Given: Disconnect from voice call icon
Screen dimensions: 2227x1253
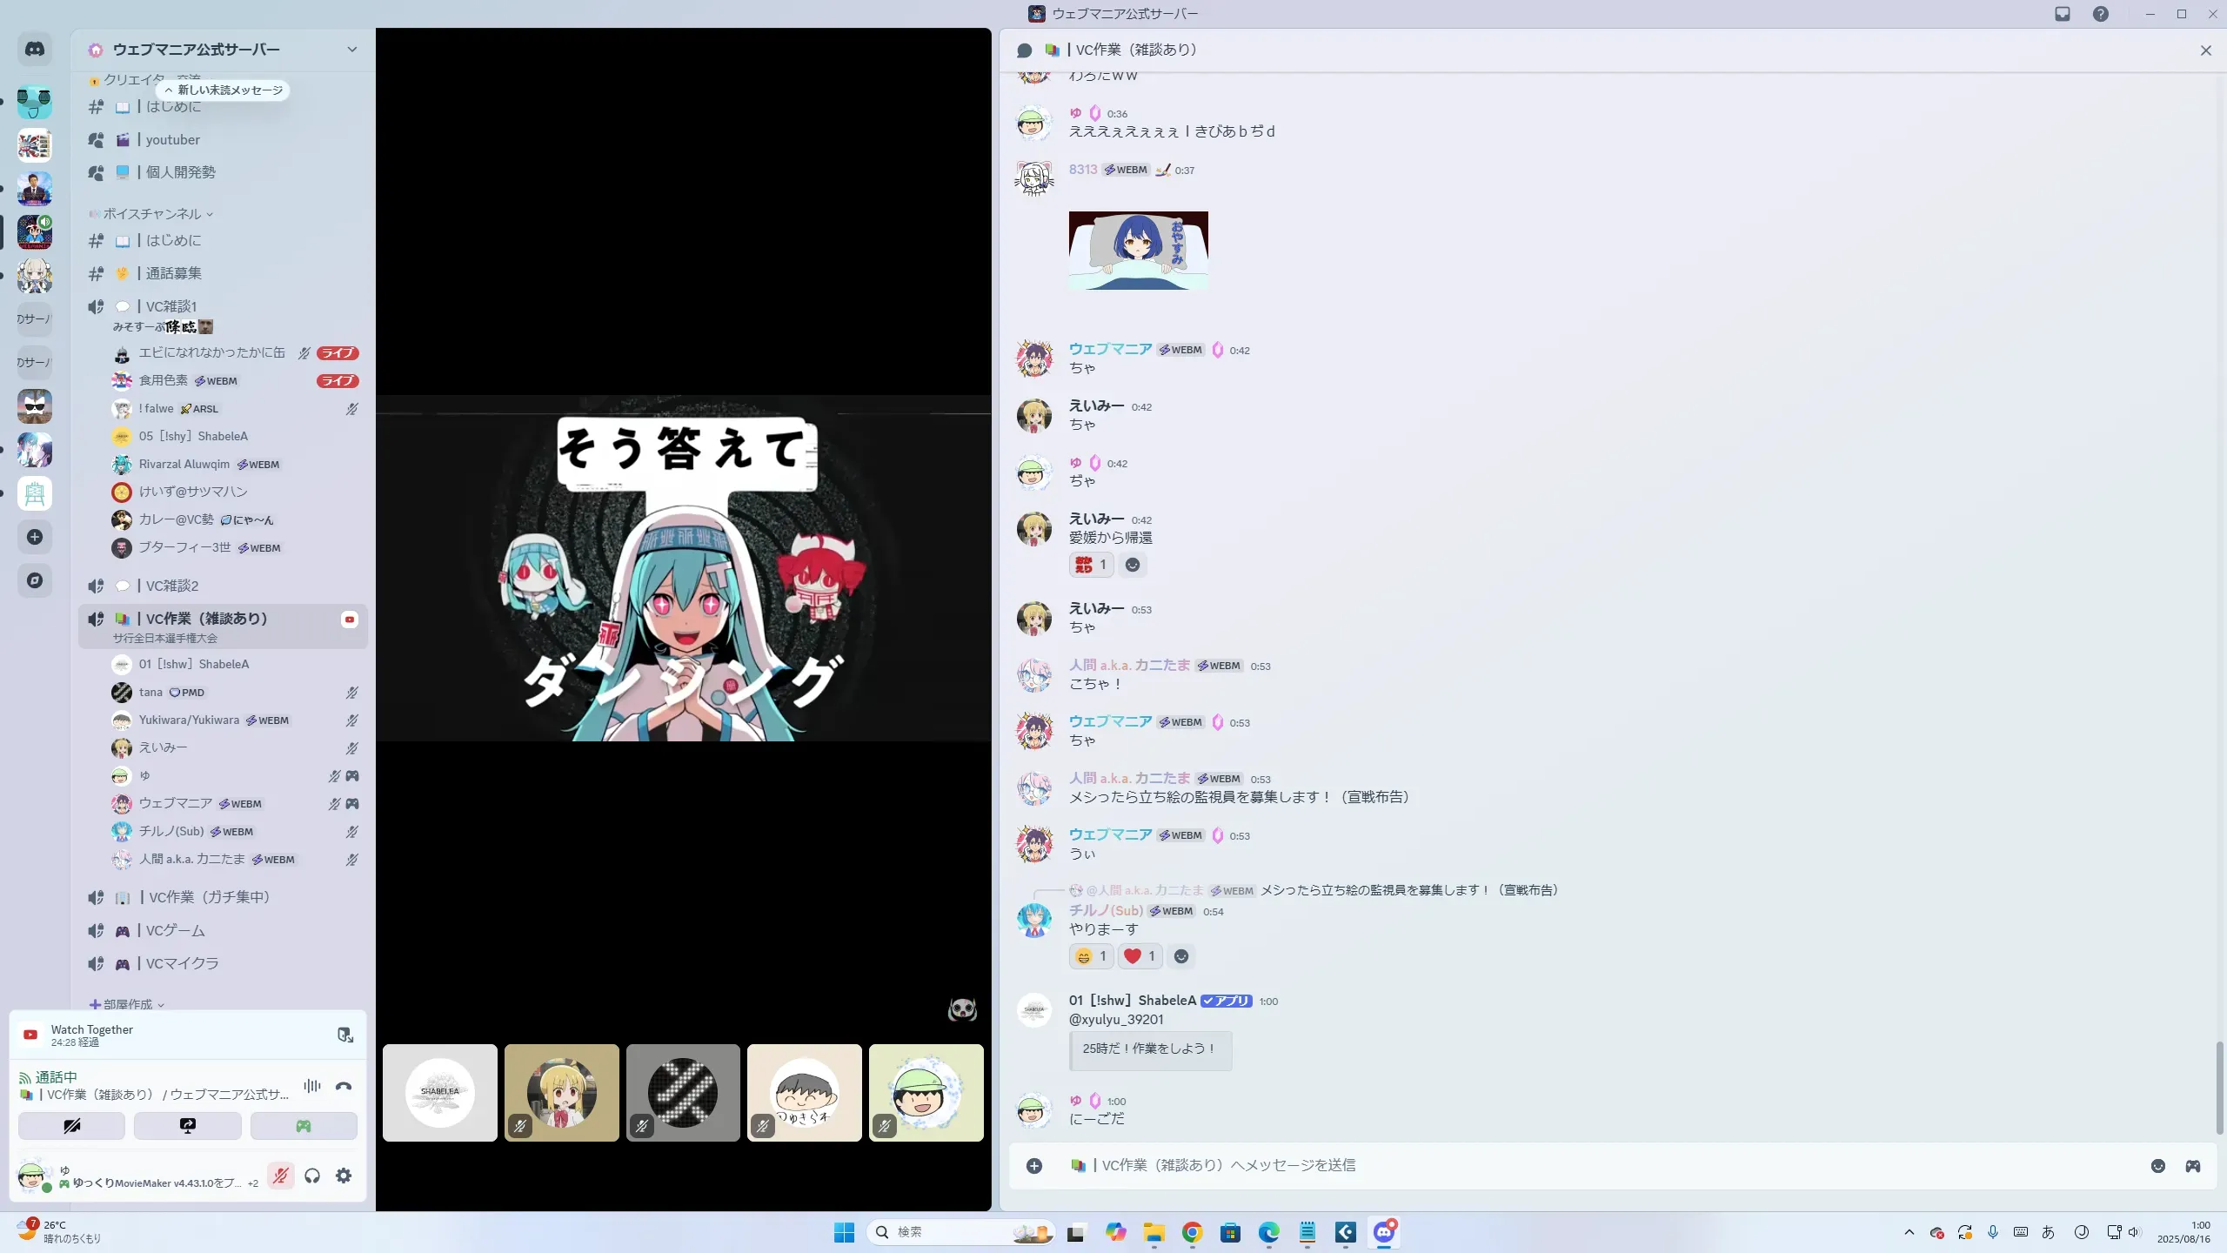Looking at the screenshot, I should tap(344, 1086).
